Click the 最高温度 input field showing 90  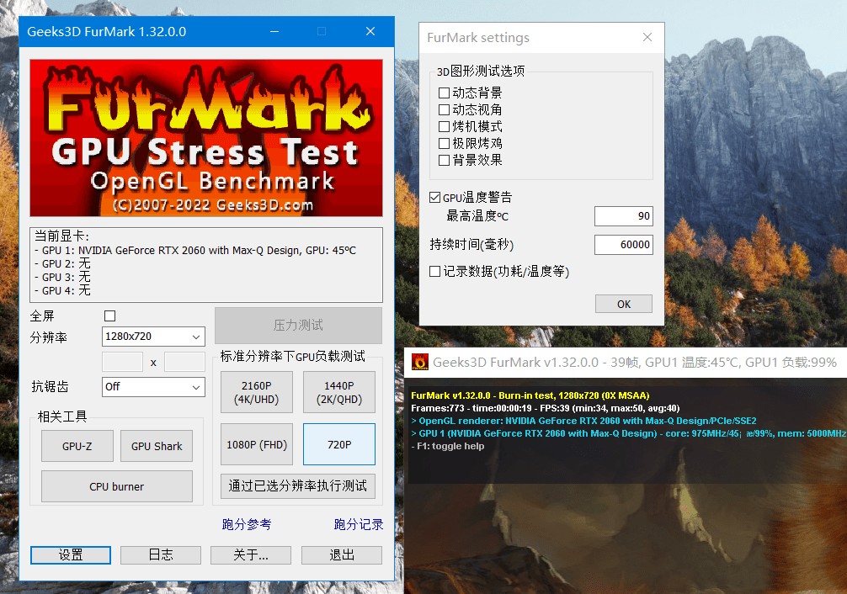coord(623,216)
